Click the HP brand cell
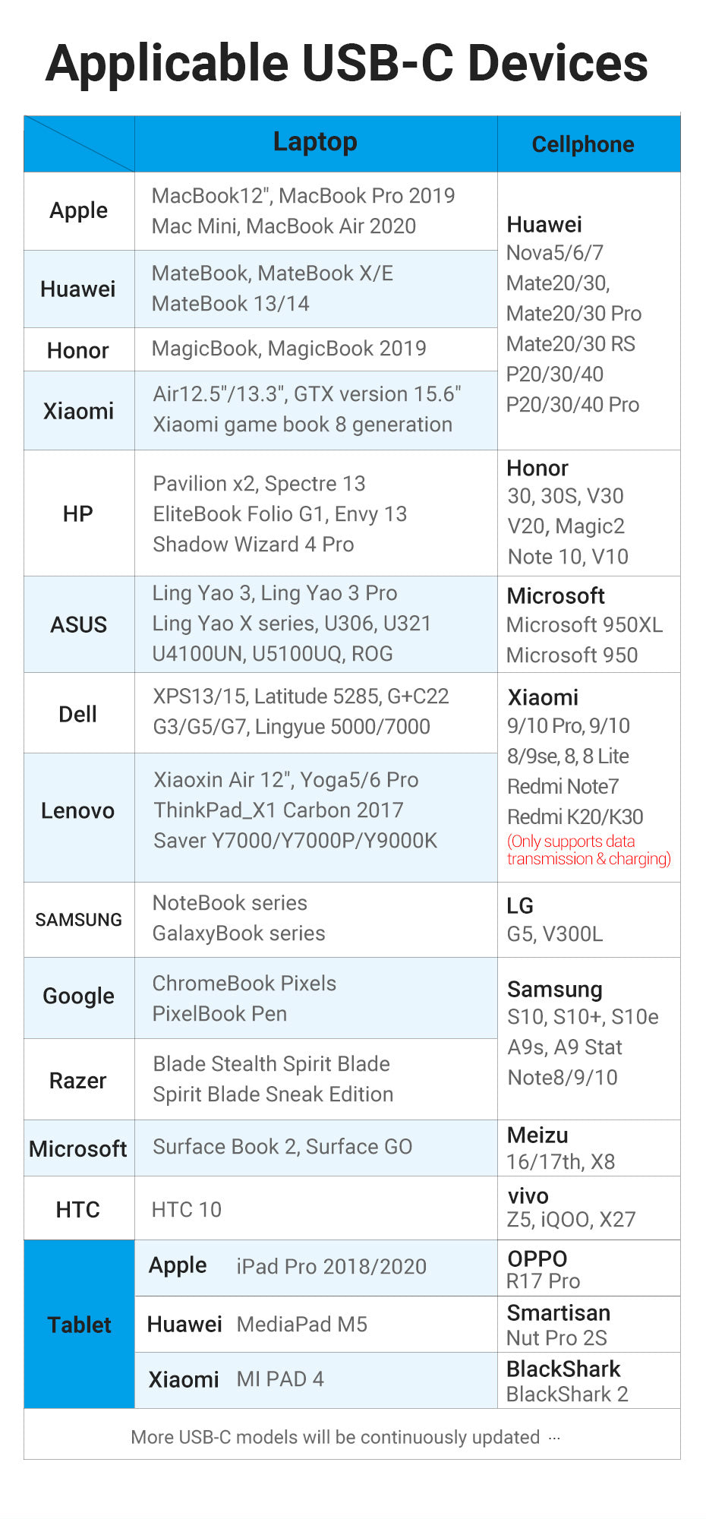 [78, 514]
